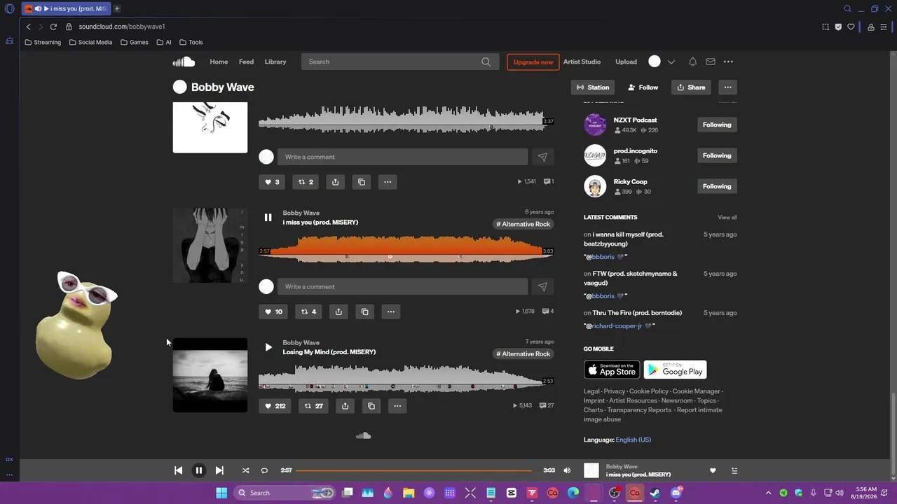Follow Bobby Wave

click(643, 87)
